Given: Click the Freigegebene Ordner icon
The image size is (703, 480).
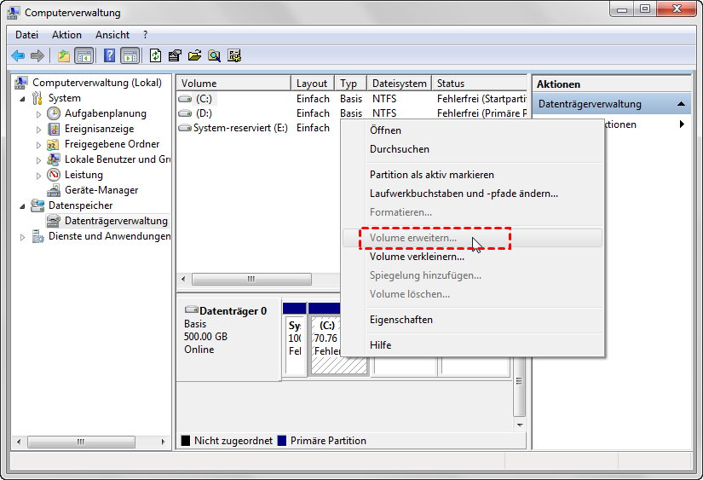Looking at the screenshot, I should (x=54, y=144).
